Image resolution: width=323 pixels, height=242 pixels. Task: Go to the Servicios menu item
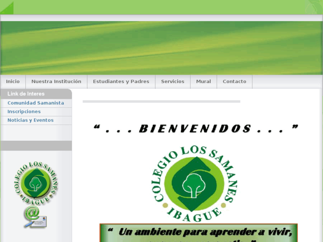(173, 82)
